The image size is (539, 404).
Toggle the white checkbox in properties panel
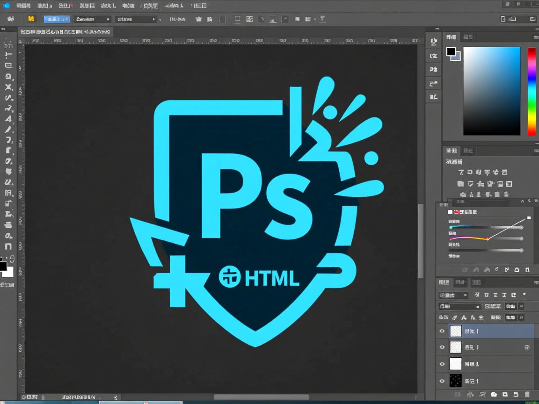[450, 212]
